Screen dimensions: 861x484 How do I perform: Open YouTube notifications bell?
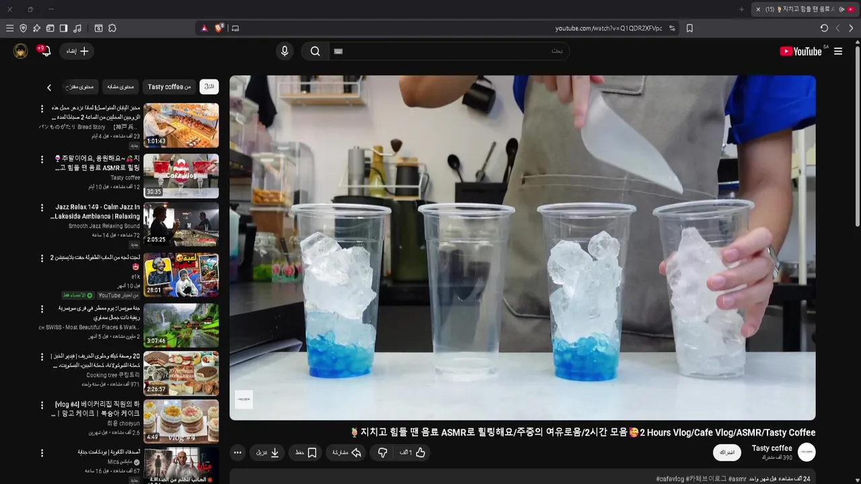tap(44, 51)
